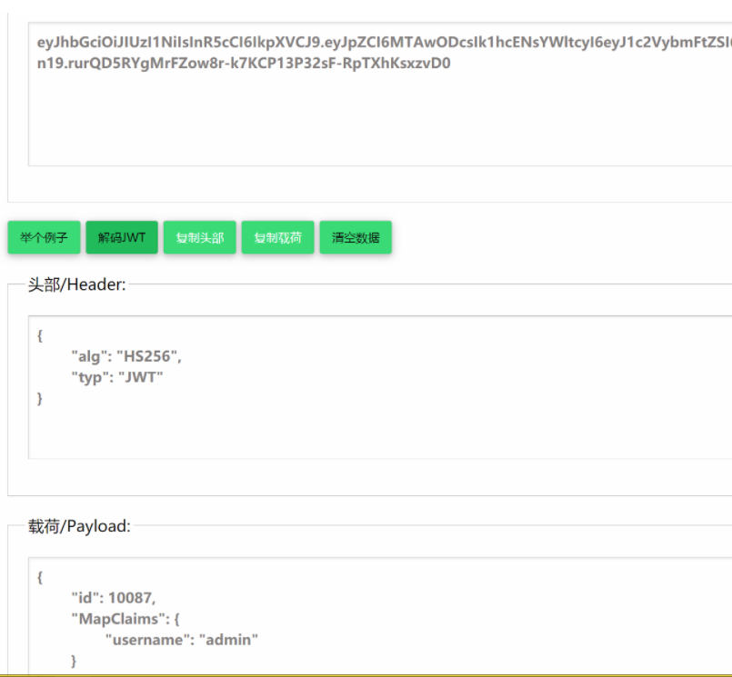Click the closing brace in Header output
Screen dimensions: 732x677
40,398
